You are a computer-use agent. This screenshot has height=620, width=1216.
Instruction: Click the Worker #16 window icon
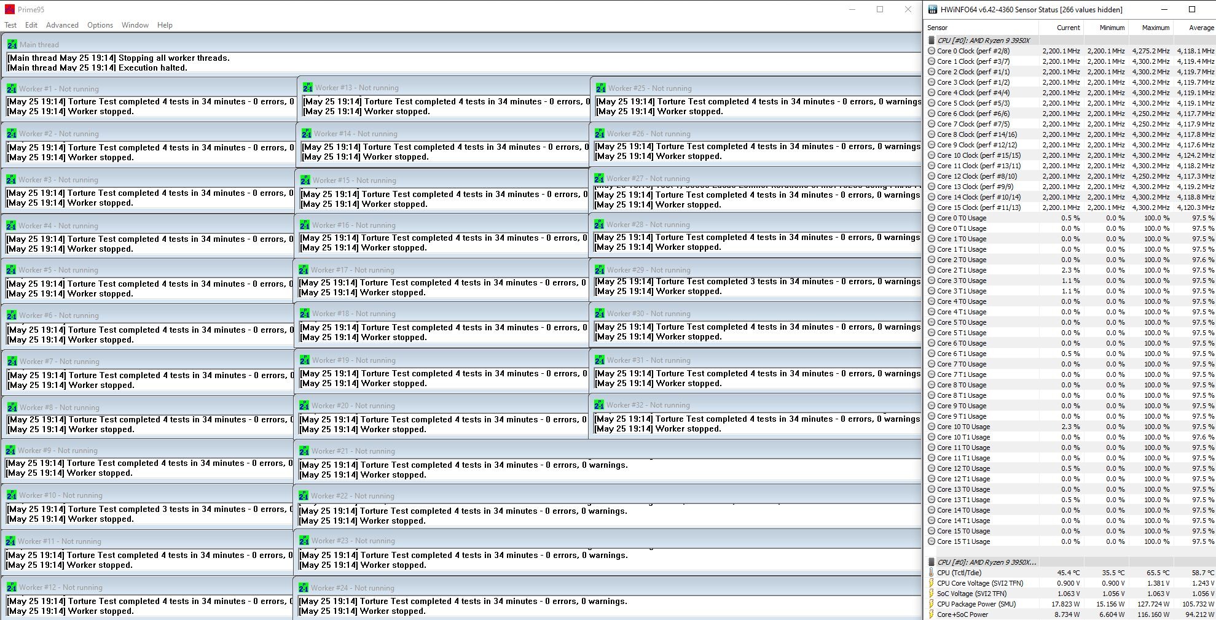(x=305, y=225)
